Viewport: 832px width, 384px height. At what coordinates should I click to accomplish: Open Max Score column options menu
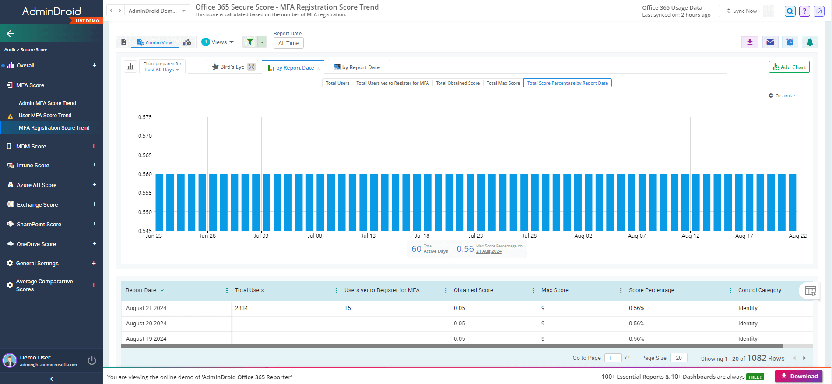pos(621,290)
